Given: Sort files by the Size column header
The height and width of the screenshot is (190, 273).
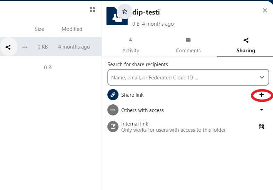Looking at the screenshot, I should point(39,29).
